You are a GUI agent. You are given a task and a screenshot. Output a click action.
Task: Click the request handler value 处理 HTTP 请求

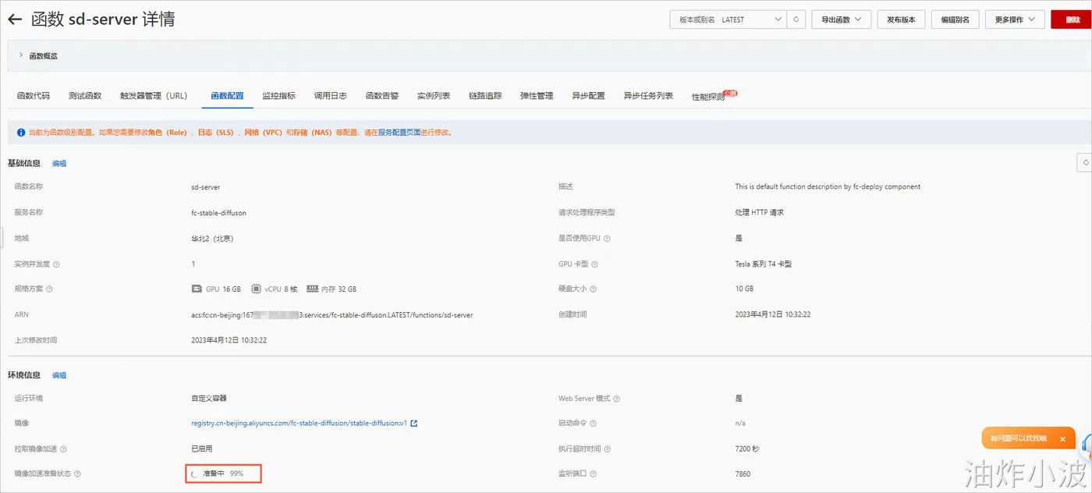click(x=759, y=213)
